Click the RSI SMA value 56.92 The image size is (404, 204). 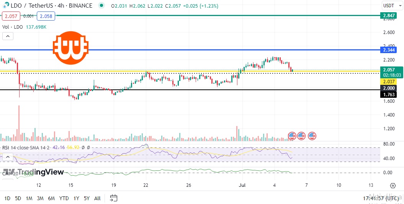pos(73,147)
